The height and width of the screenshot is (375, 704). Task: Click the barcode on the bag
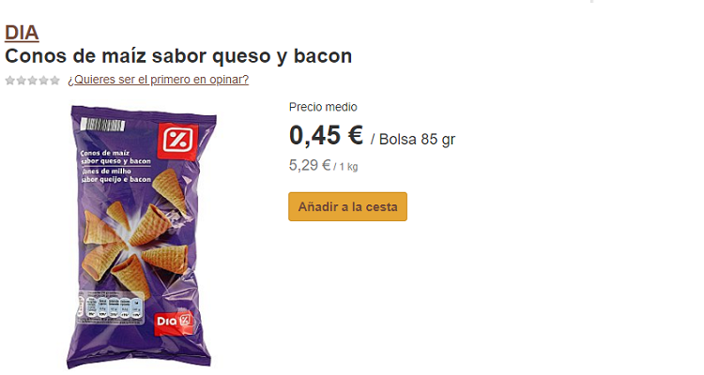point(102,125)
